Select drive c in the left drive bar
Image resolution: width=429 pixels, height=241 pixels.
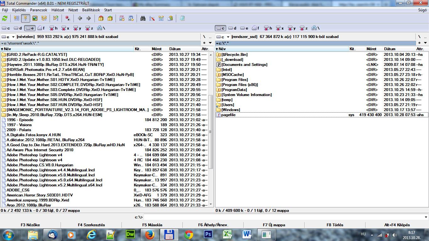6,28
